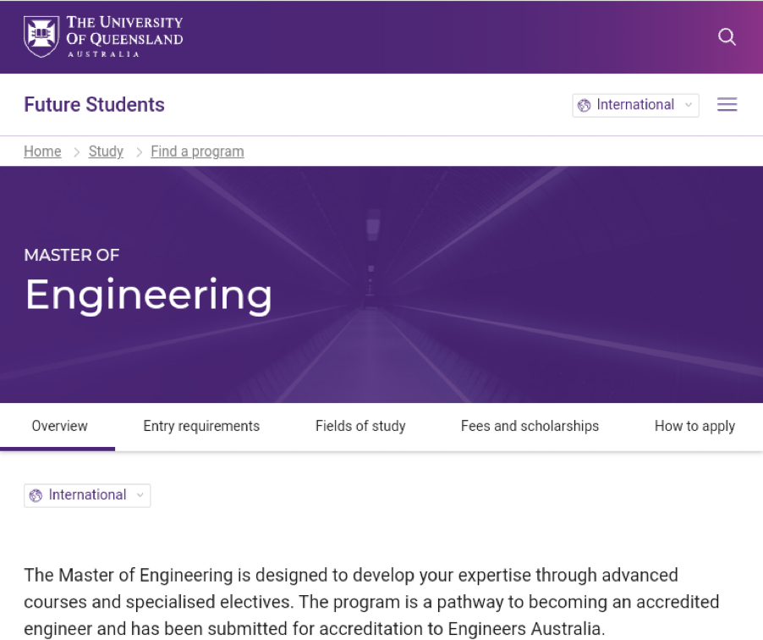Click the Future Students heading link
This screenshot has height=640, width=763.
(94, 105)
